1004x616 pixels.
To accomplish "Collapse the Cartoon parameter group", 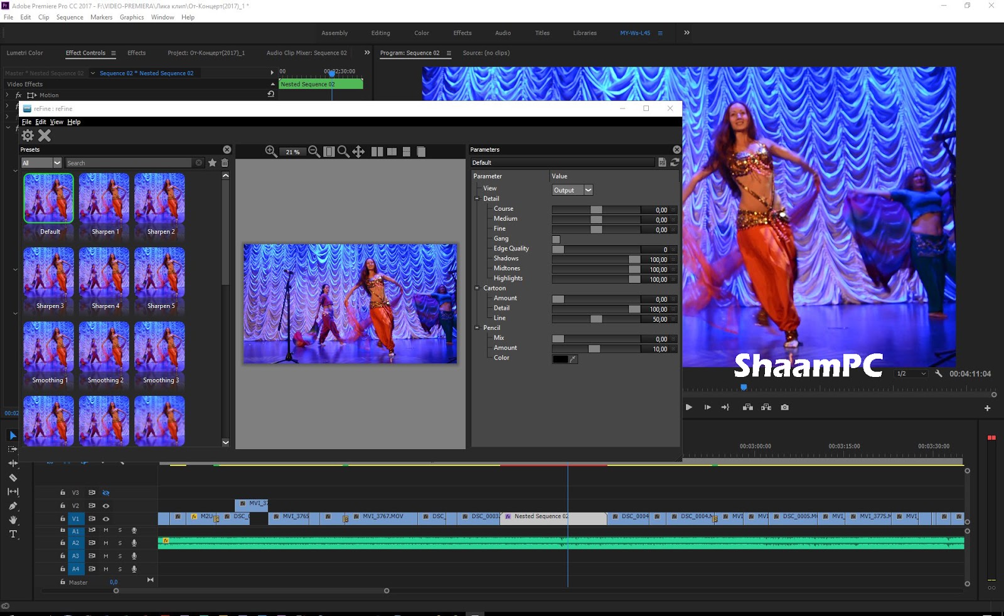I will tap(477, 289).
